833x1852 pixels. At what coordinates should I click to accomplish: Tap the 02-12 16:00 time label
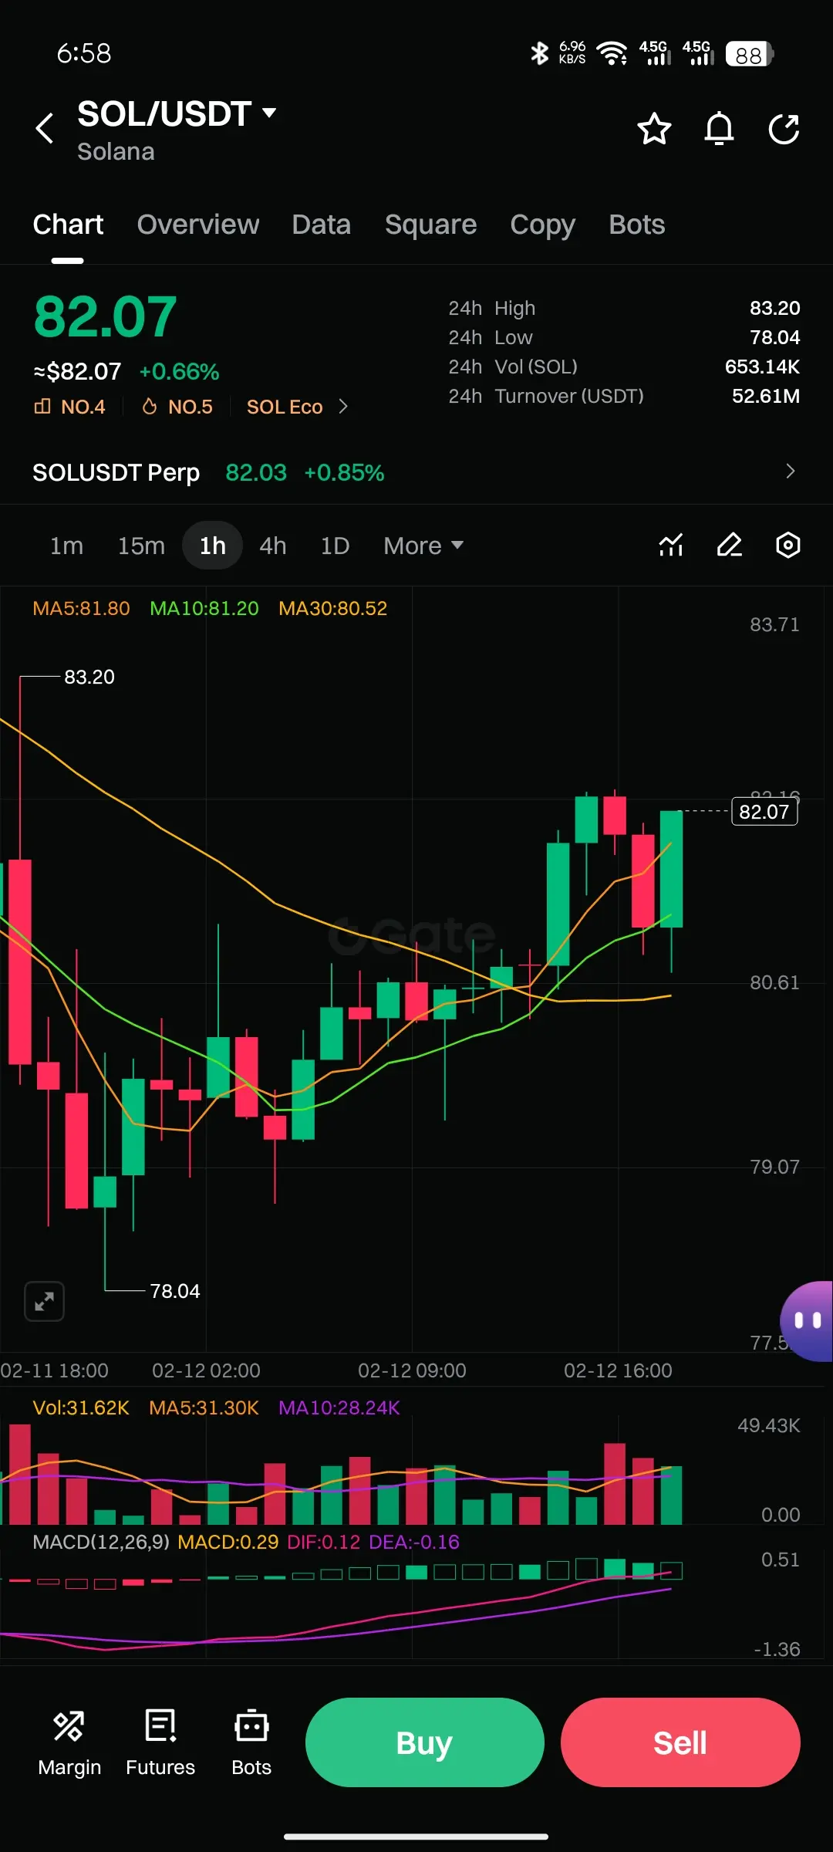[618, 1370]
